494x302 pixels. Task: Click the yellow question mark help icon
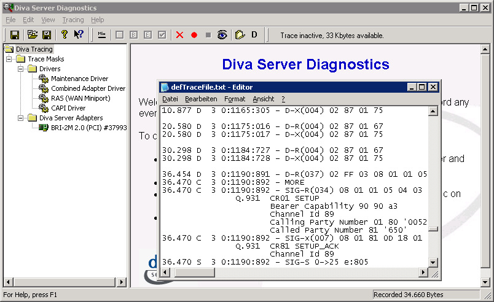(65, 34)
